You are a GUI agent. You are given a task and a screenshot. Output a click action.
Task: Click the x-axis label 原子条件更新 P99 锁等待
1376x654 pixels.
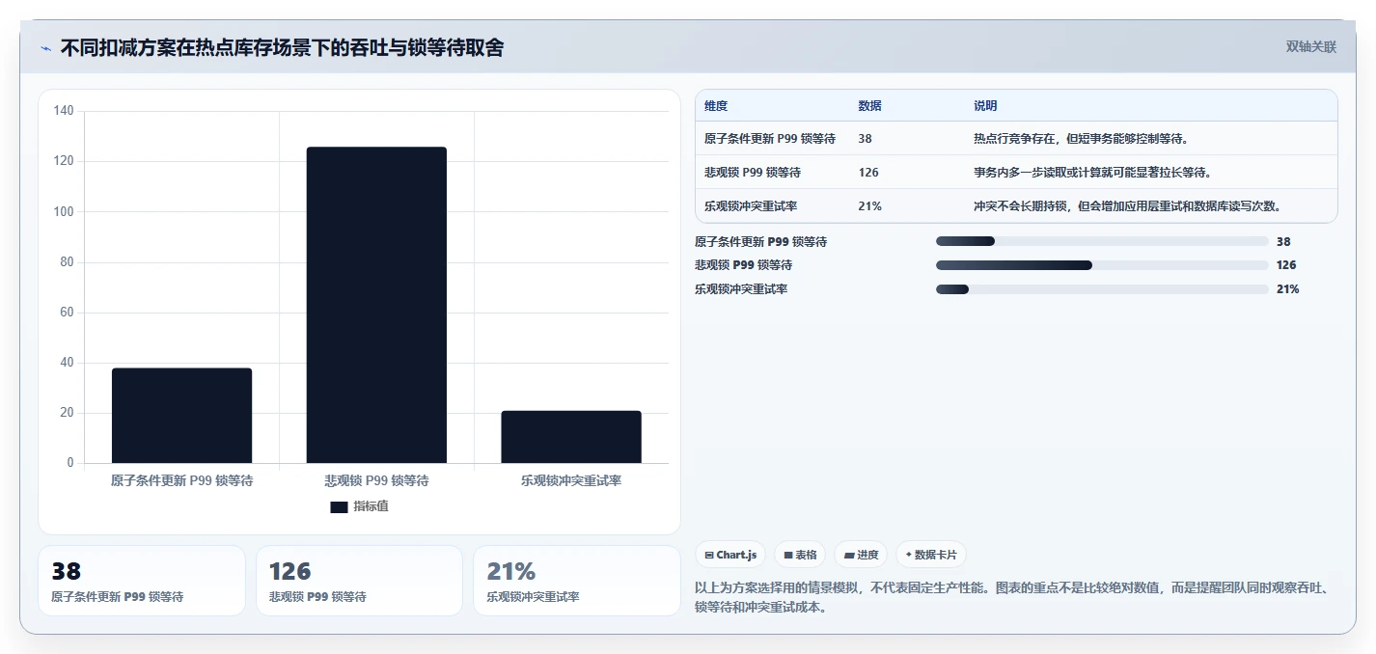pos(181,480)
